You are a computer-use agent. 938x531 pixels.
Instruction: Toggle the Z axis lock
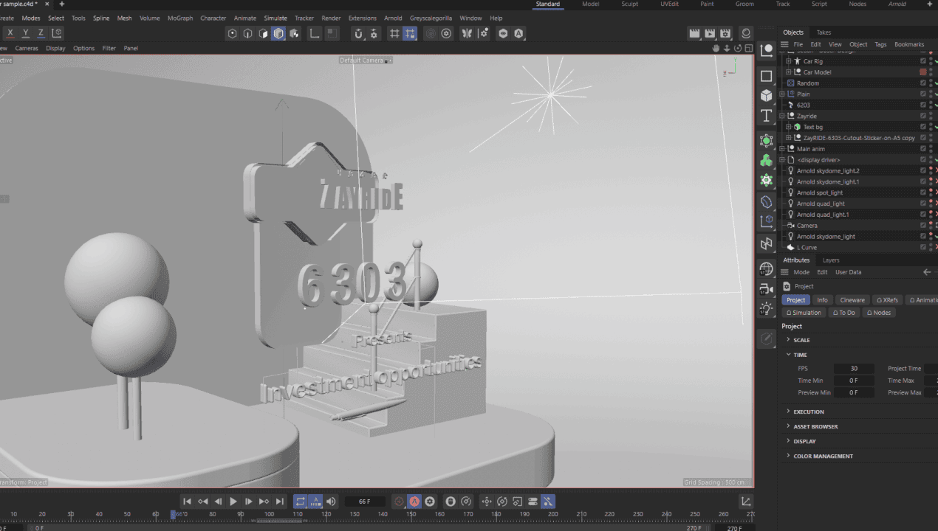pyautogui.click(x=41, y=33)
